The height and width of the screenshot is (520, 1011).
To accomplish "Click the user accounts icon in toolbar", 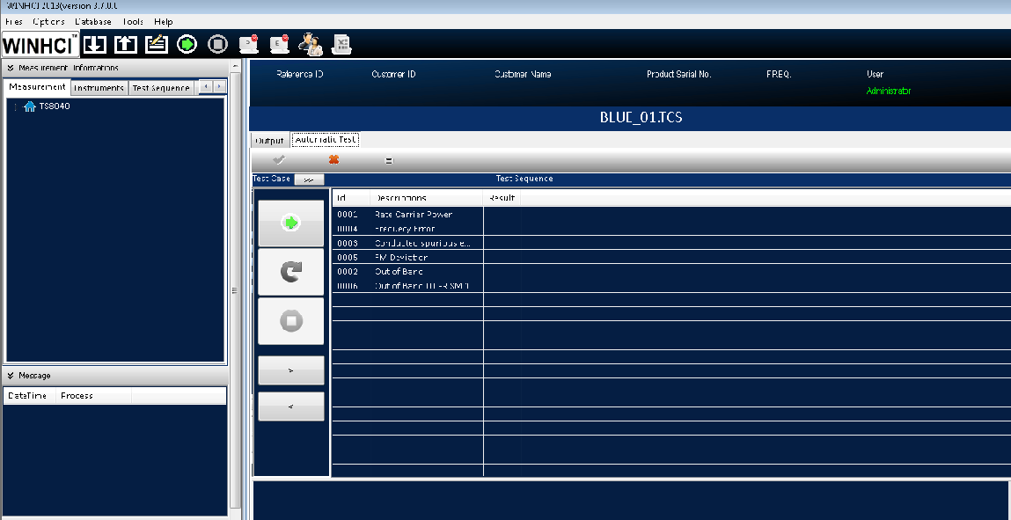I will coord(311,44).
